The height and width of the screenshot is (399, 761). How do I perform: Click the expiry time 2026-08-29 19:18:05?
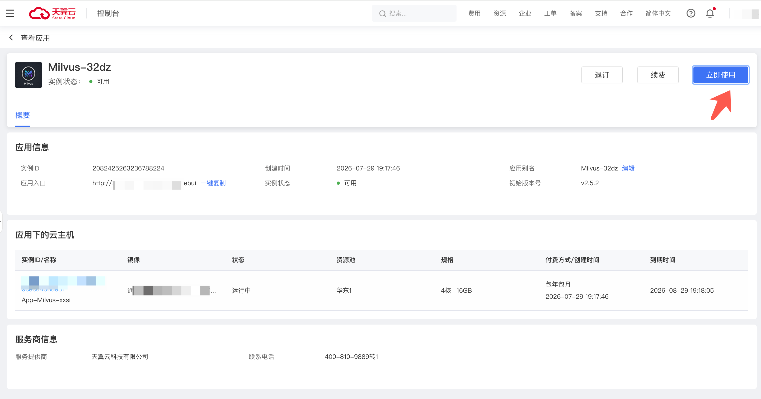pos(682,291)
